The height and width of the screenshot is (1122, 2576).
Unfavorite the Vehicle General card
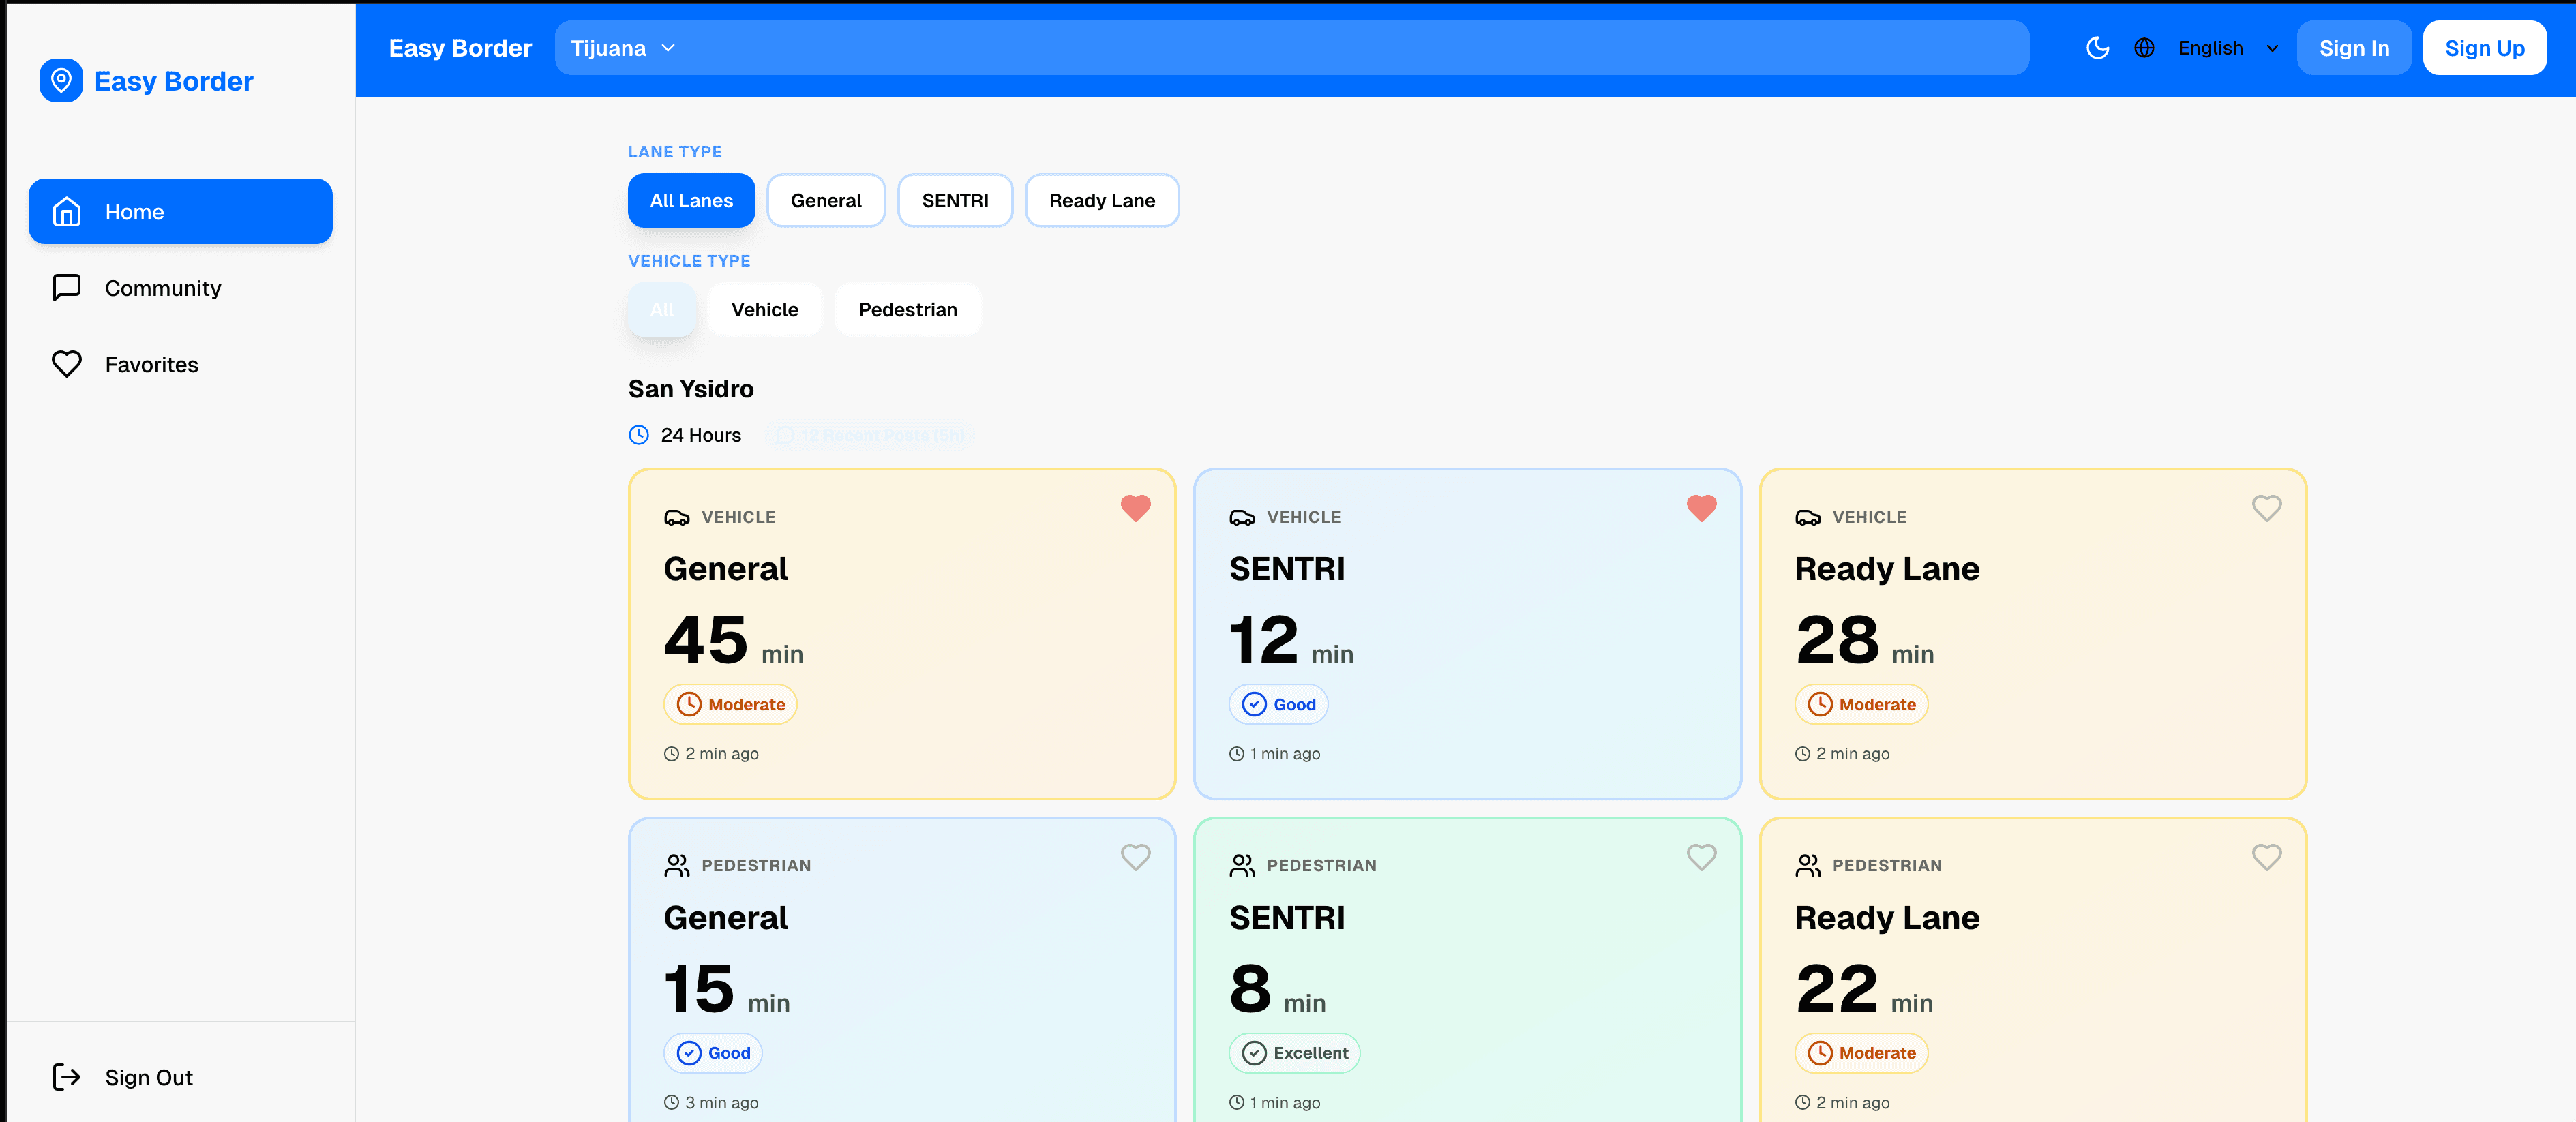[x=1135, y=508]
